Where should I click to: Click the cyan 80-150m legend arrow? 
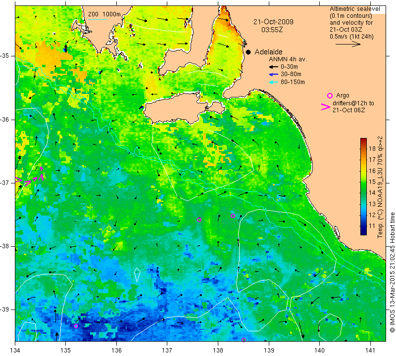274,82
